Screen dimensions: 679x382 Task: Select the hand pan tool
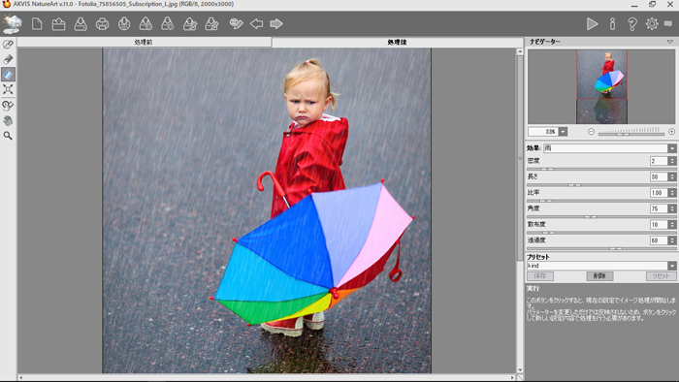pyautogui.click(x=8, y=120)
